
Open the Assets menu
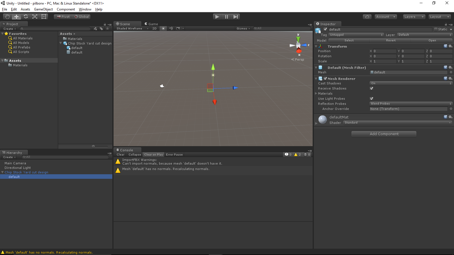(x=25, y=9)
